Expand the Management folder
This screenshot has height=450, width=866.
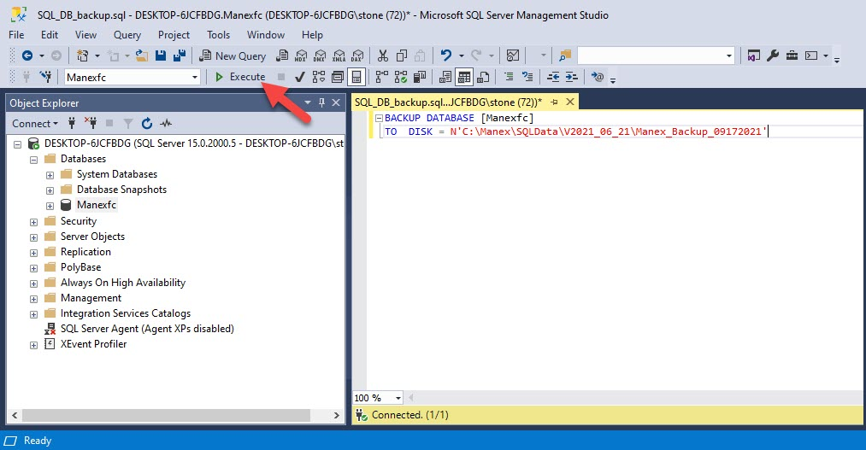pos(33,299)
